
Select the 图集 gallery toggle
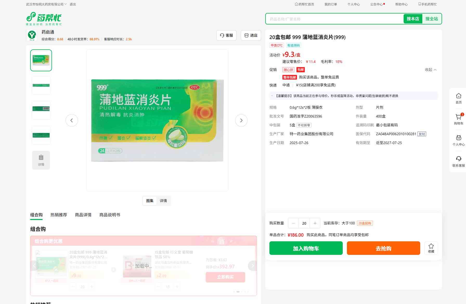150,201
